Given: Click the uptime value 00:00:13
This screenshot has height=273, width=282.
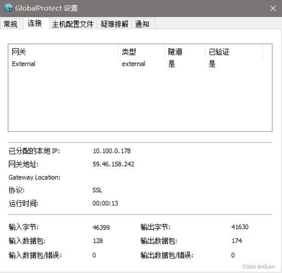Looking at the screenshot, I should (105, 203).
